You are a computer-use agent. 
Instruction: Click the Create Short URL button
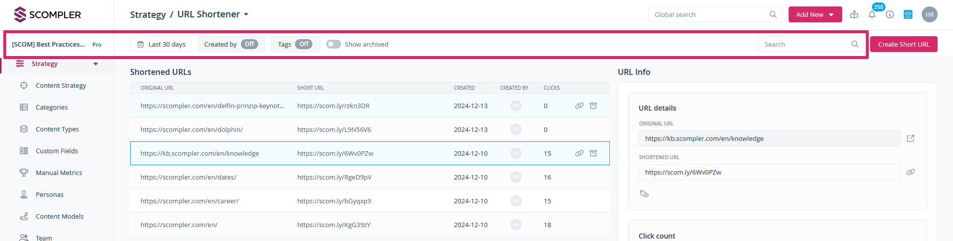[x=903, y=44]
